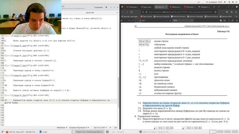Click the power icon in the system tray
This screenshot has width=239, height=134.
(x=236, y=2)
